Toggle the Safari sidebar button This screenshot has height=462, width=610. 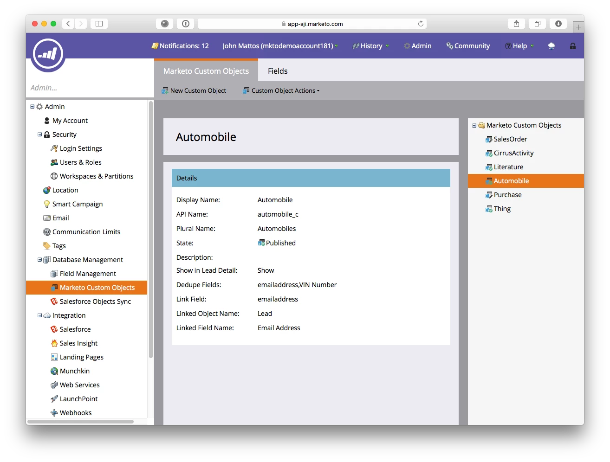tap(99, 24)
